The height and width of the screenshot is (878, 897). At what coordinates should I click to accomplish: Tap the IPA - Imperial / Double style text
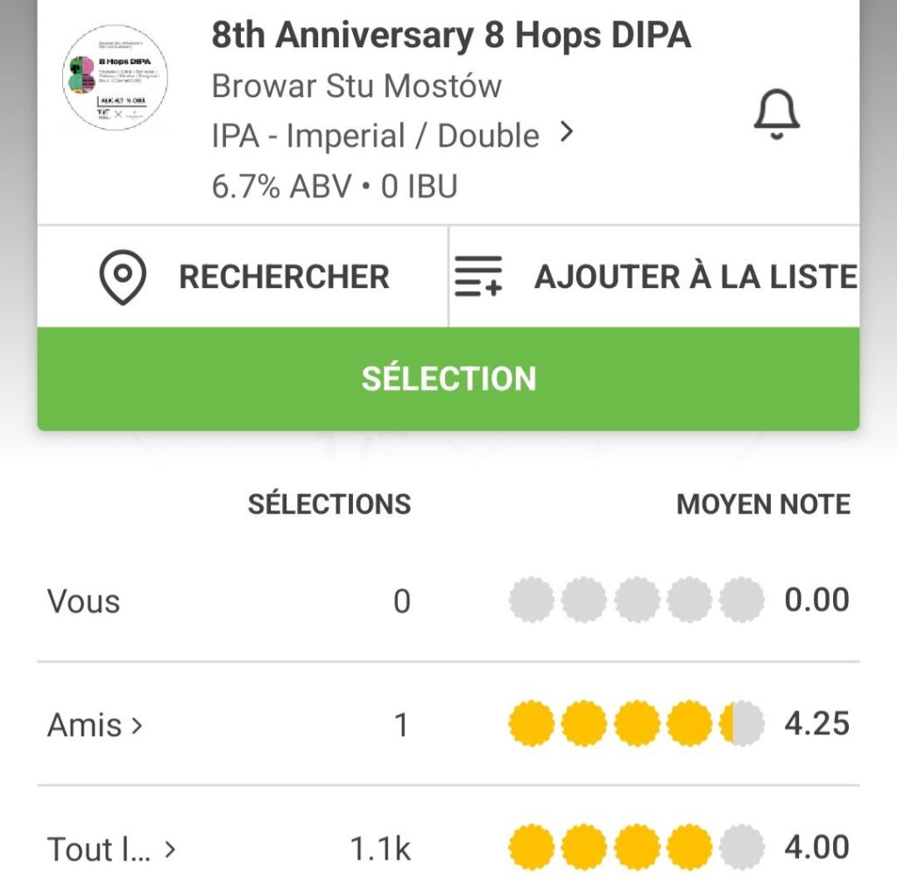376,136
